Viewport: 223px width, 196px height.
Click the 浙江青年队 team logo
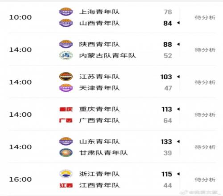(66, 174)
